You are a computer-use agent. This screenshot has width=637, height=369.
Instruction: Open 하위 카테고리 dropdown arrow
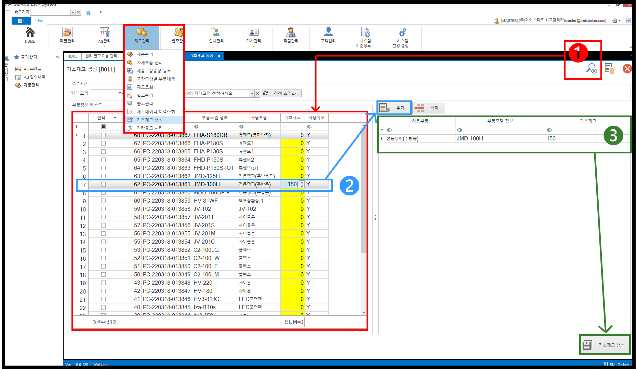251,93
